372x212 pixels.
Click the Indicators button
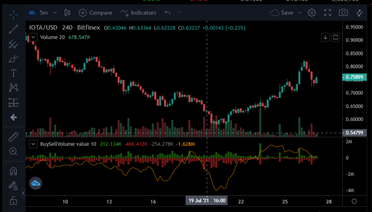[x=138, y=12]
